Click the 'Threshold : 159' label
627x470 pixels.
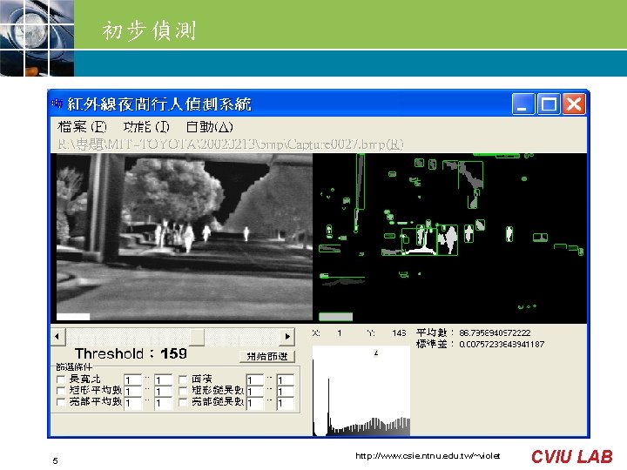tap(131, 353)
